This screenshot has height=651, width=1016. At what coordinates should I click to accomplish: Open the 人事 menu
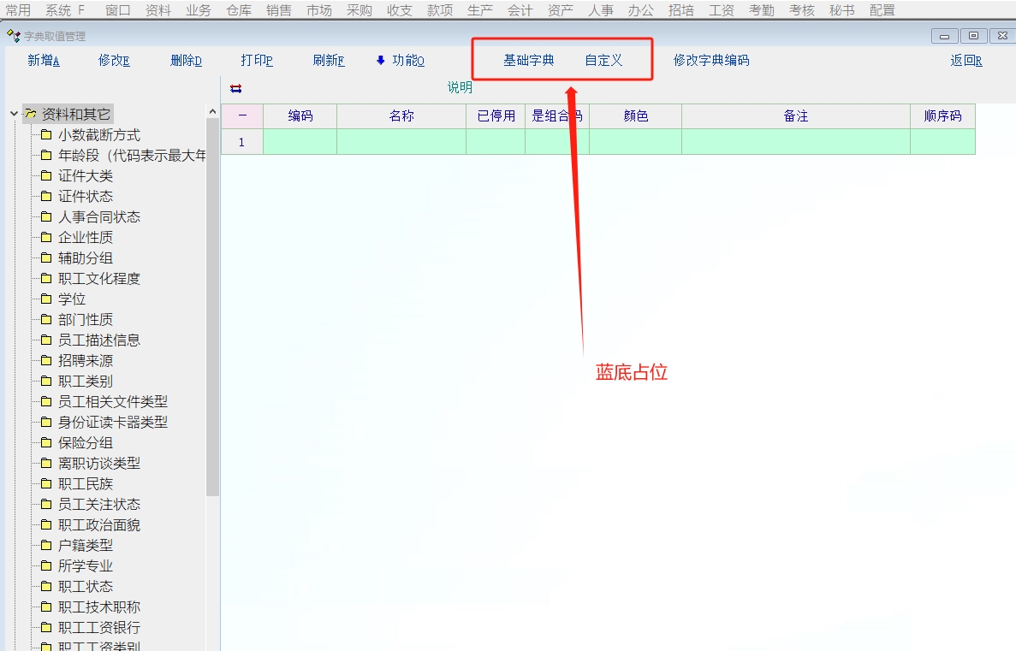[x=600, y=10]
